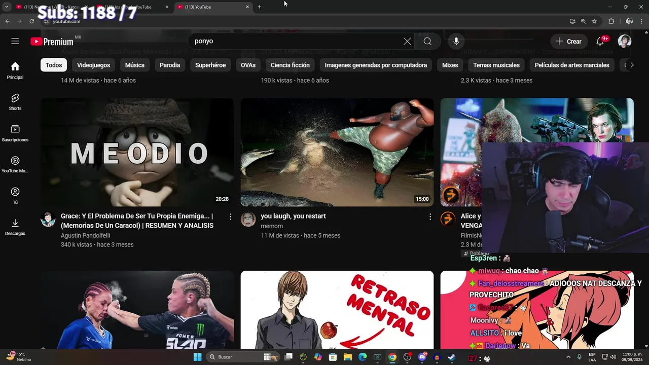This screenshot has height=365, width=649.
Task: Click the youtube.com address bar
Action: click(304, 21)
